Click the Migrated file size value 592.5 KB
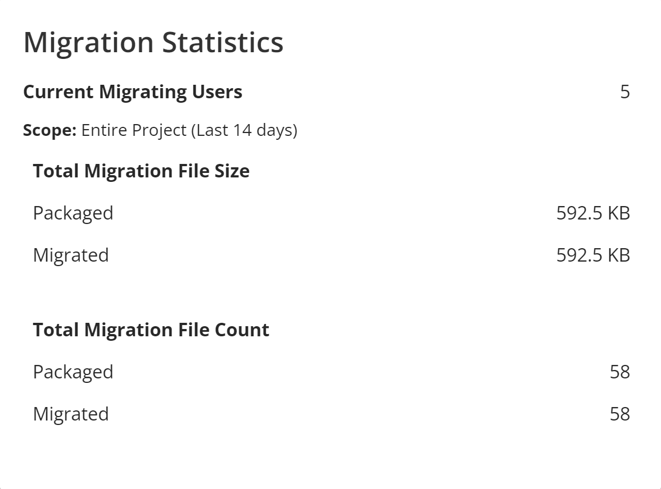The width and height of the screenshot is (661, 489). point(593,255)
